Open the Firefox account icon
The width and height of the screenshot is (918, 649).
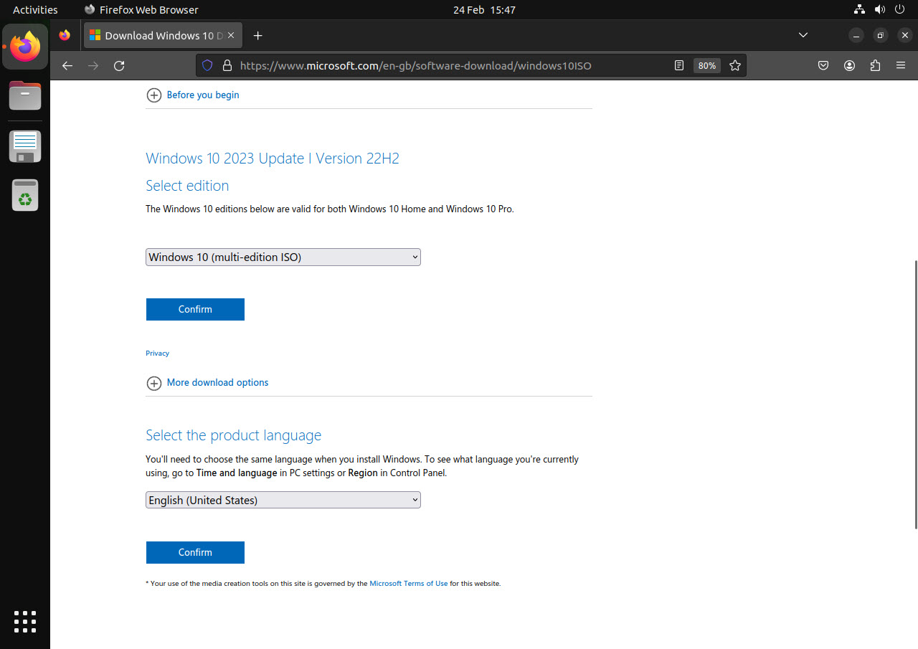(x=849, y=65)
